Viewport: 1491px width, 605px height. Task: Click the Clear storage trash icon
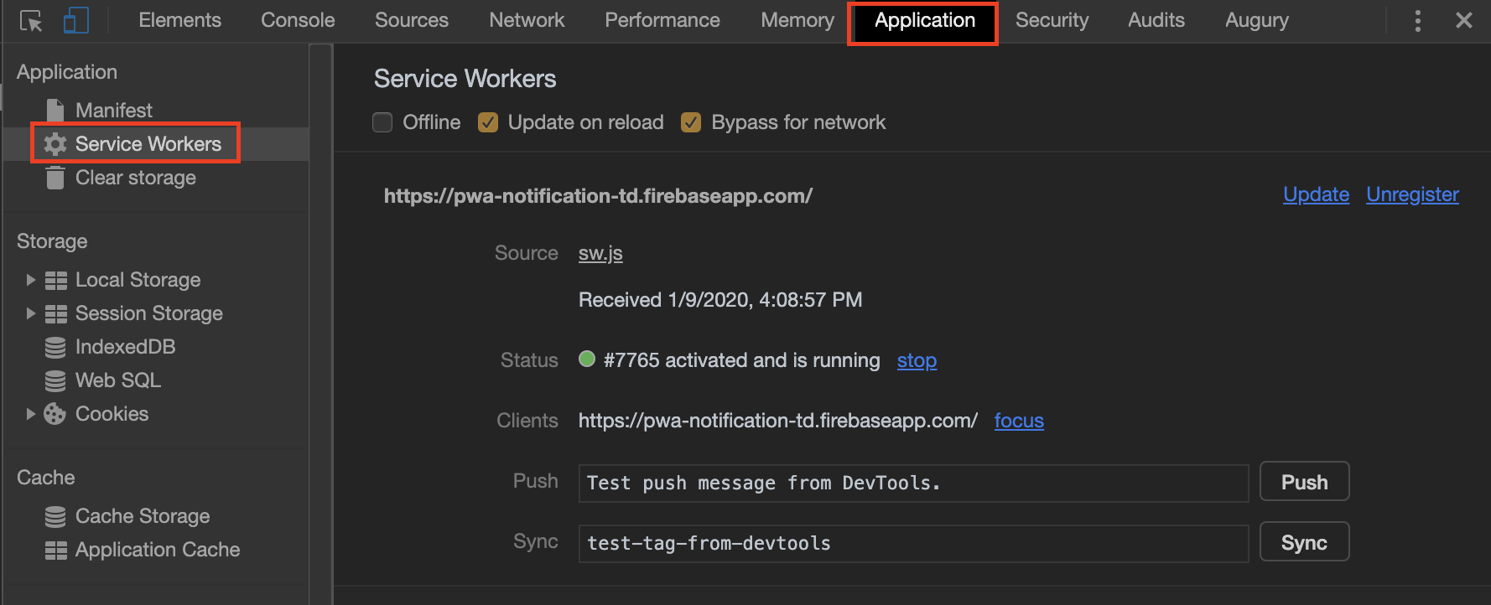(x=55, y=178)
